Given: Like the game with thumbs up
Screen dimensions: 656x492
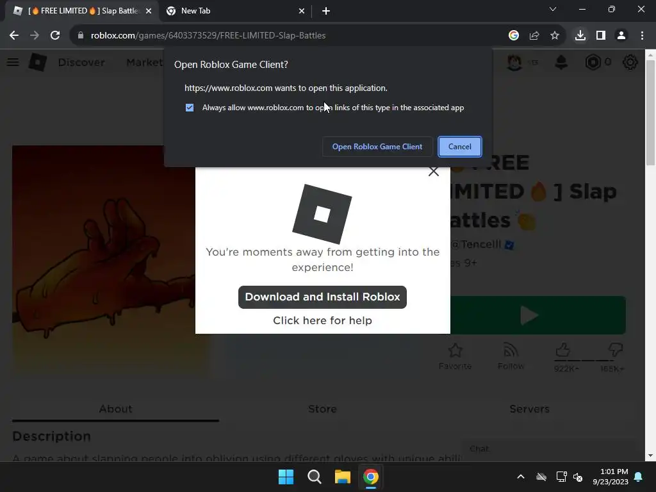Looking at the screenshot, I should tap(562, 350).
